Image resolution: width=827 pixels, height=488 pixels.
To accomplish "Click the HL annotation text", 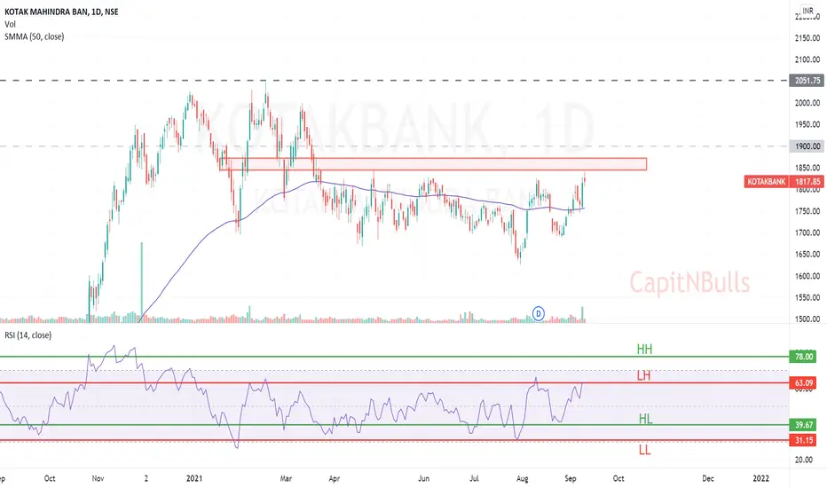I will click(646, 420).
